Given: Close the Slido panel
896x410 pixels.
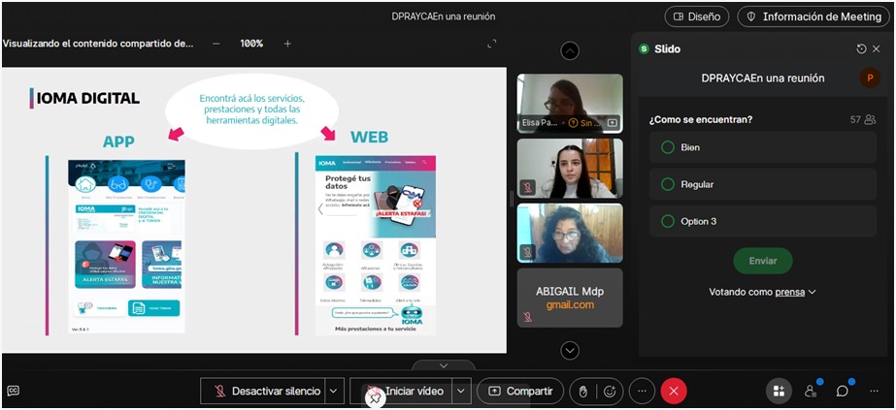Looking at the screenshot, I should click(876, 49).
